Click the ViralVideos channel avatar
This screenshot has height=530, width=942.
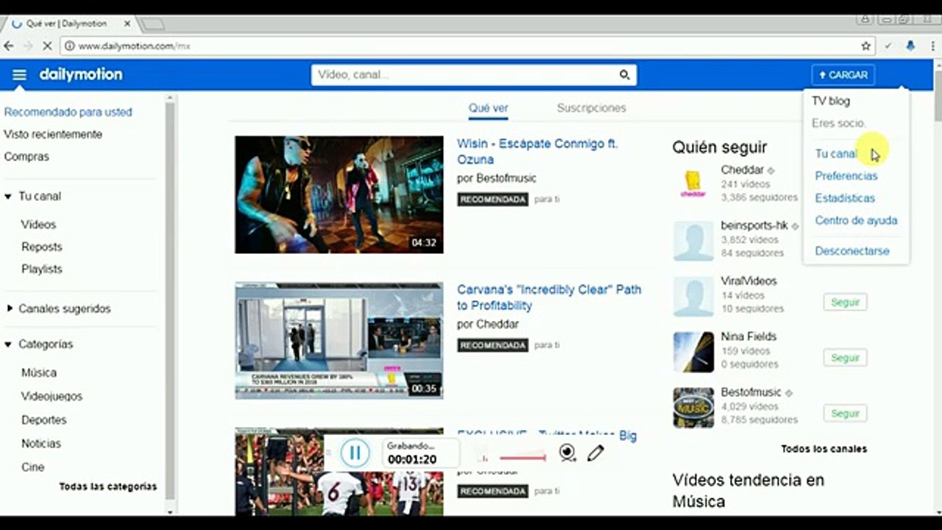[693, 297]
